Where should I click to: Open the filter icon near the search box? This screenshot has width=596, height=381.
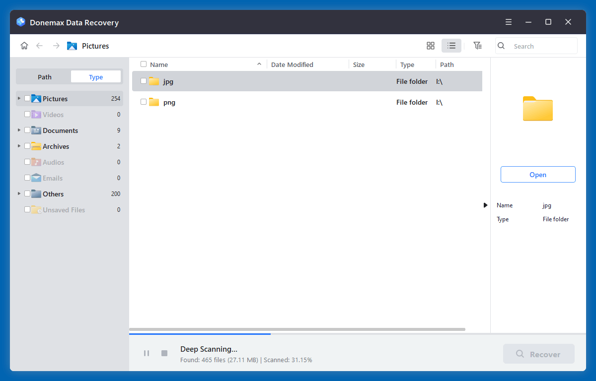(x=477, y=45)
